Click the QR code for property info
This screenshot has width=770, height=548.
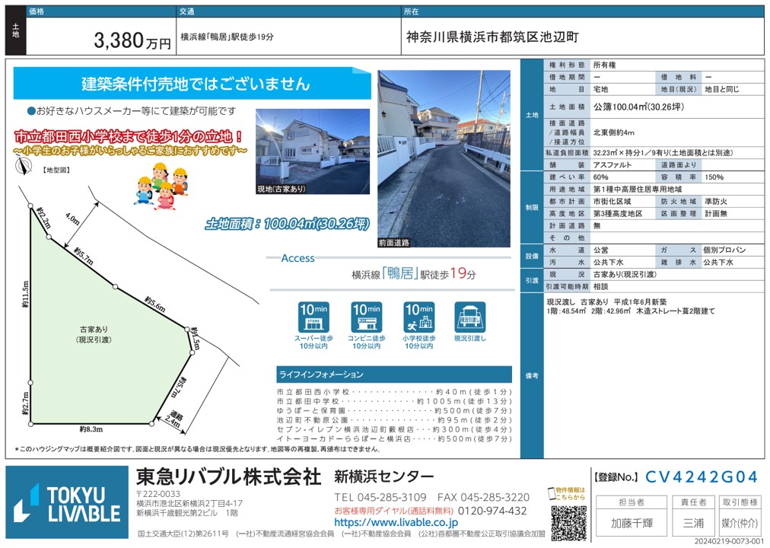[x=569, y=521]
